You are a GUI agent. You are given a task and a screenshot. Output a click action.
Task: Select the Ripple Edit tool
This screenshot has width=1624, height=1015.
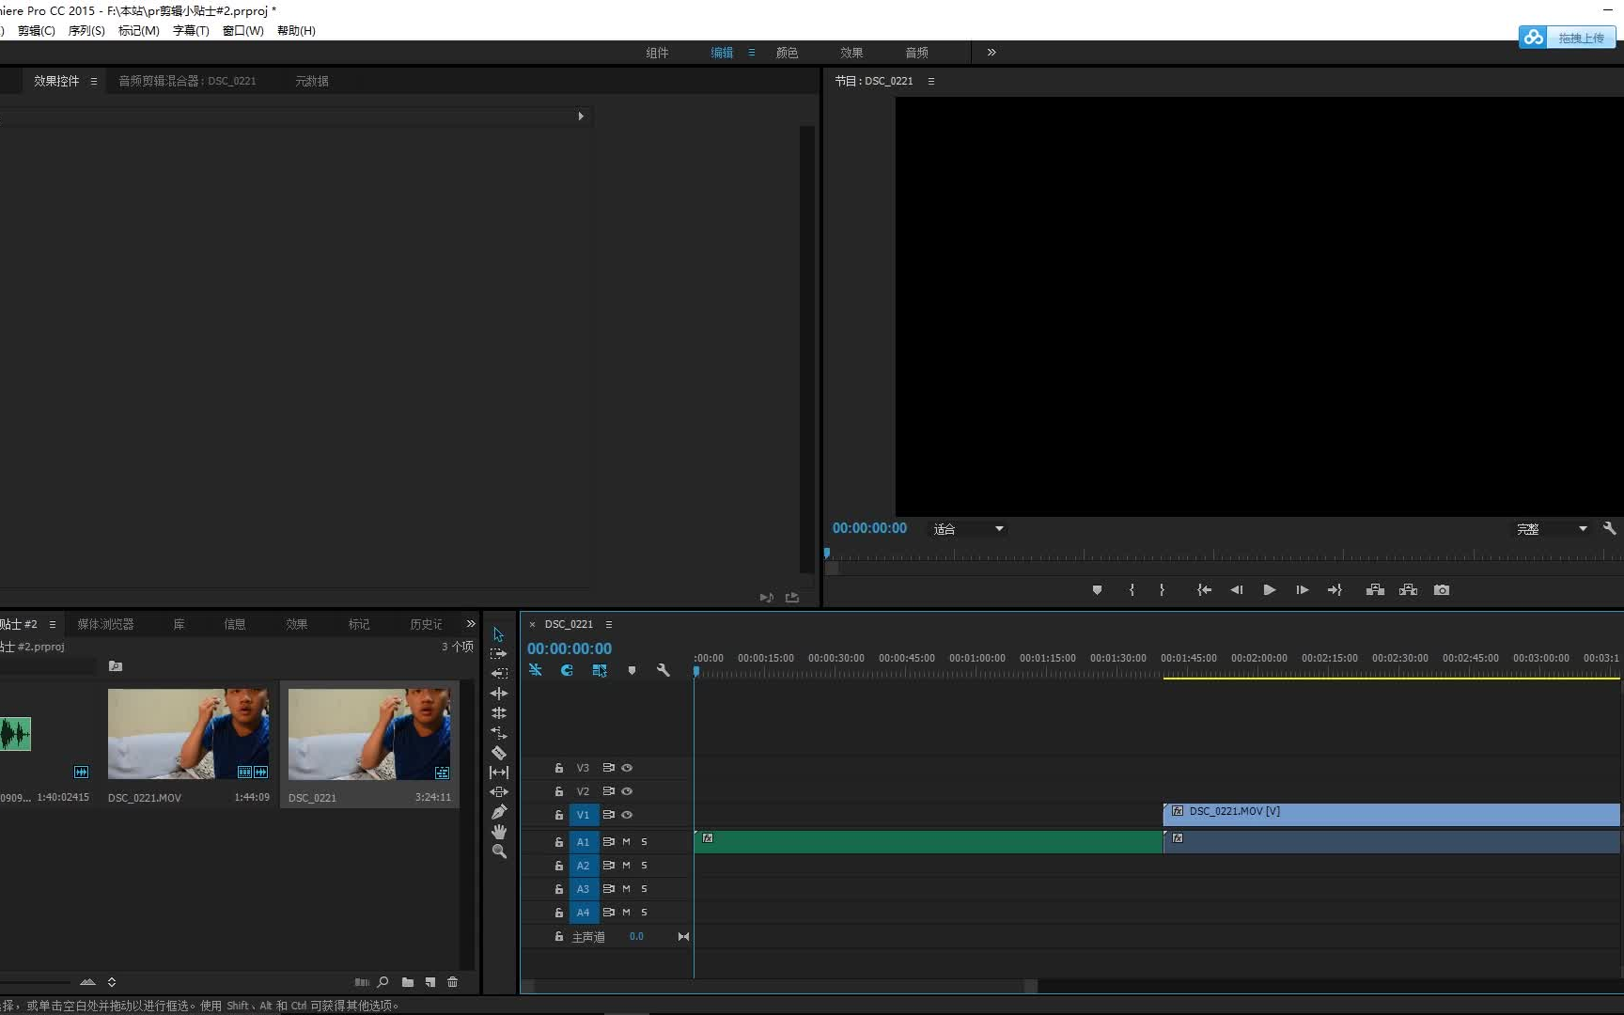[498, 694]
